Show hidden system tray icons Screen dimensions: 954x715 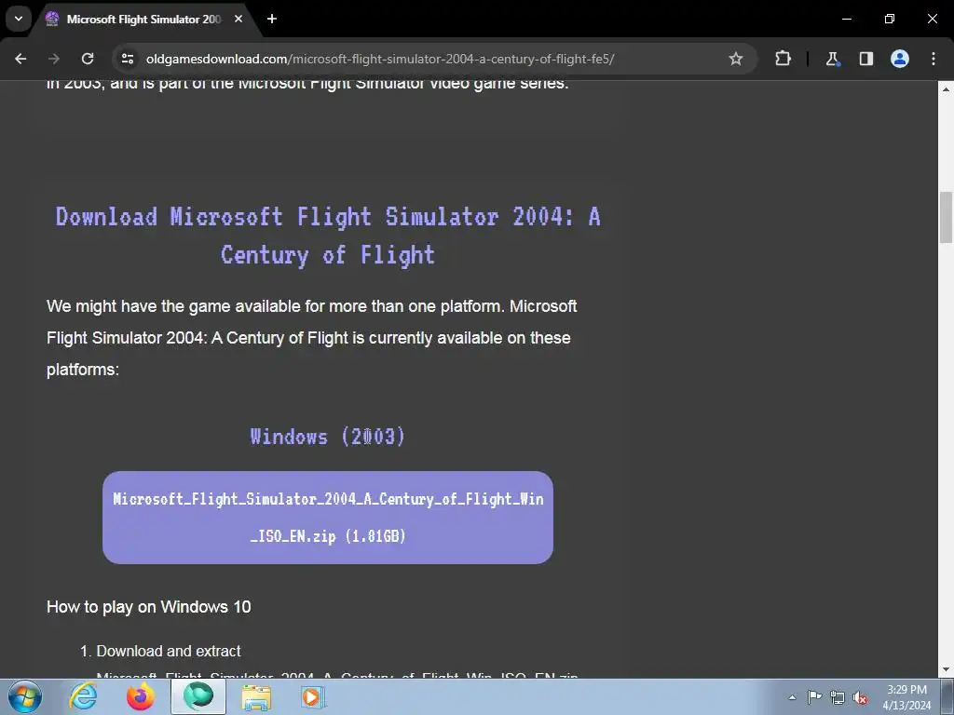(792, 697)
